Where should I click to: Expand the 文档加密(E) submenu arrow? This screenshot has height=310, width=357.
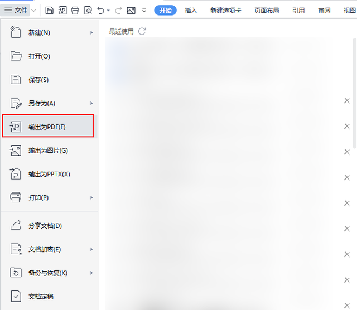pos(91,249)
